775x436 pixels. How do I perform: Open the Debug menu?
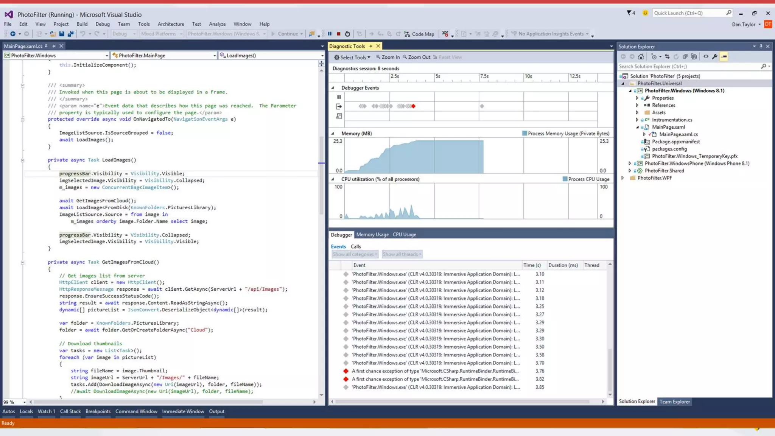point(103,24)
